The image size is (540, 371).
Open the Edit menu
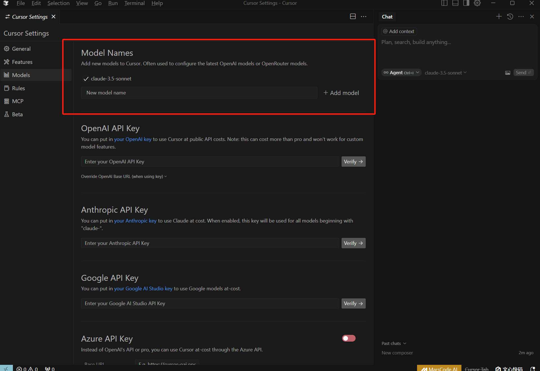(36, 3)
